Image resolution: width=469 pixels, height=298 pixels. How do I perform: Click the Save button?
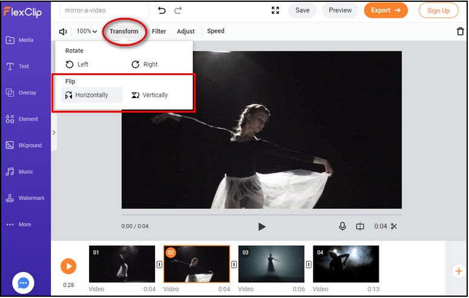point(302,10)
